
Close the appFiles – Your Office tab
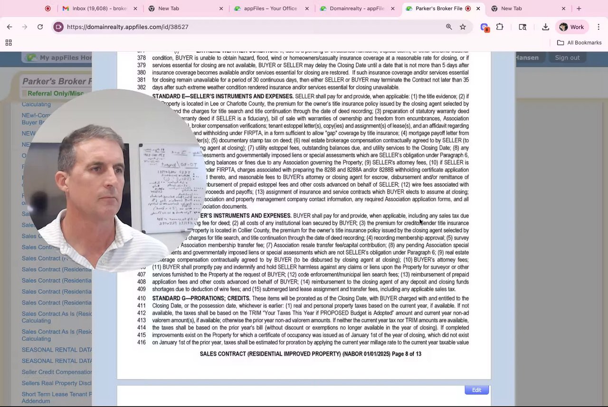coord(307,9)
